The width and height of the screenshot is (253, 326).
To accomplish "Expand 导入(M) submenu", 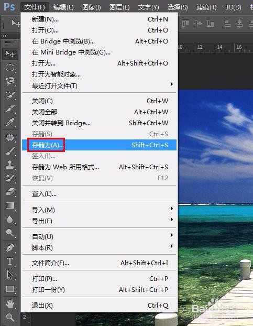I will pyautogui.click(x=172, y=208).
